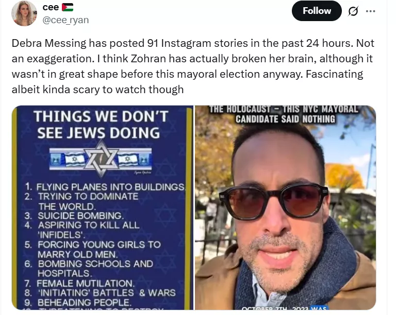Click the Israeli flag left of the star

click(x=75, y=160)
